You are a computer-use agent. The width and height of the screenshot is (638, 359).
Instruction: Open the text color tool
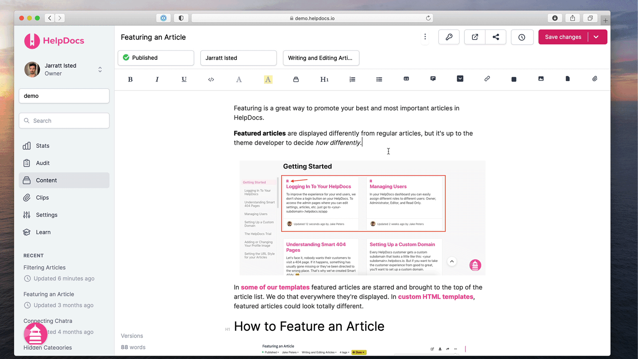point(239,79)
